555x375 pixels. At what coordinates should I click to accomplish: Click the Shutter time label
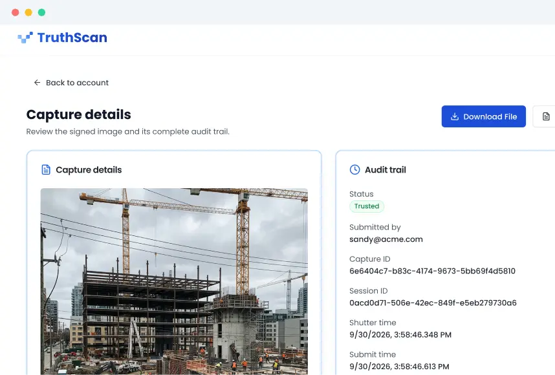(x=373, y=323)
